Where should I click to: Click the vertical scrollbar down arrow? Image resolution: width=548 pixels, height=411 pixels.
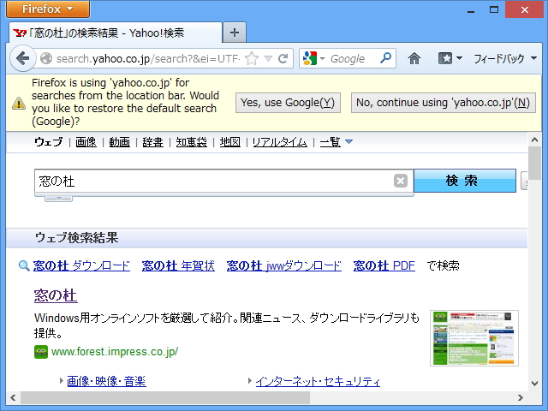point(534,384)
